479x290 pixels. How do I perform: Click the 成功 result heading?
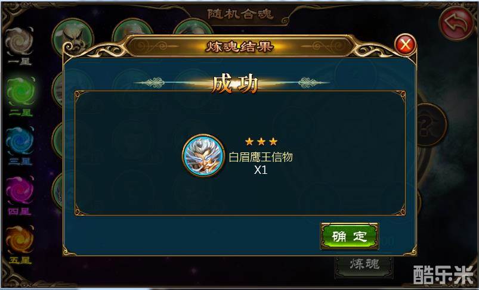click(234, 84)
